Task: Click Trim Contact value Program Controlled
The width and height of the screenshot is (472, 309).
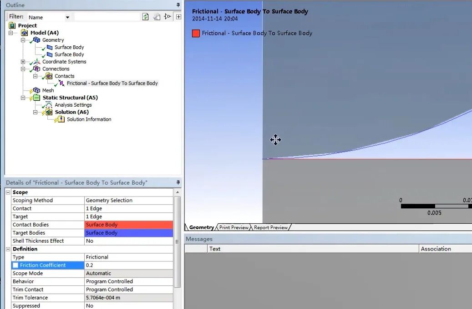Action: click(x=129, y=289)
